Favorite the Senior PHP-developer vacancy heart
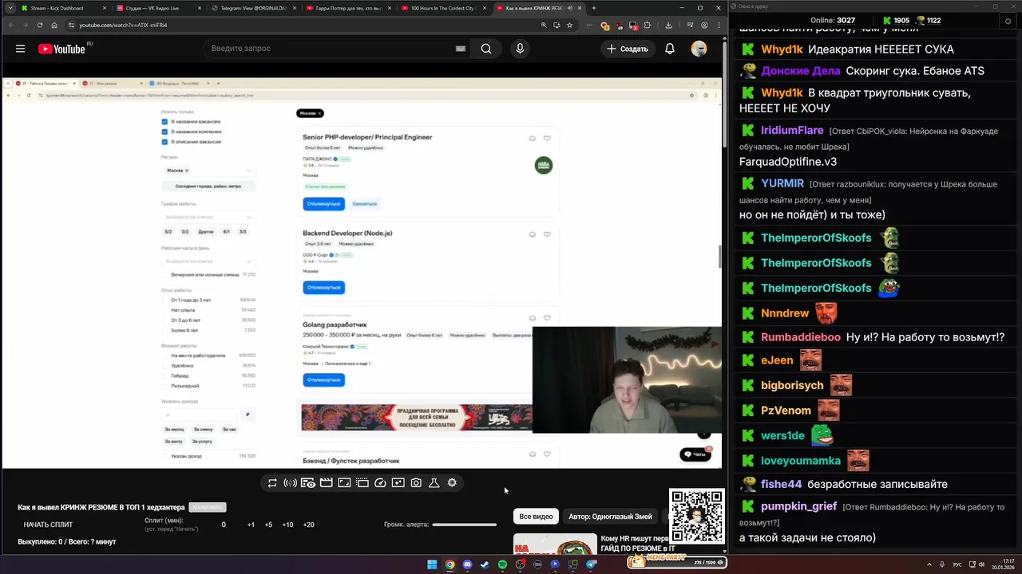1022x574 pixels. (x=547, y=138)
